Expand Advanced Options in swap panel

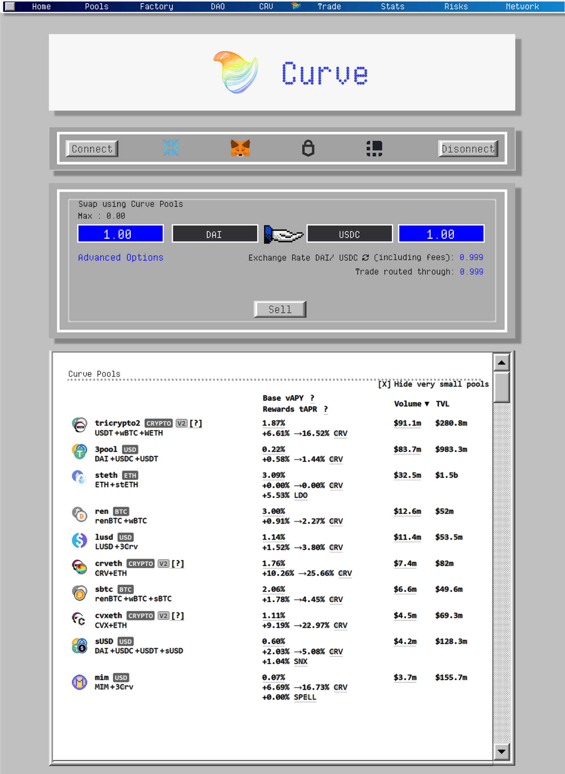click(x=120, y=257)
